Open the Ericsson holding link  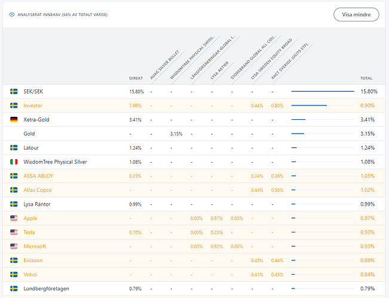(33, 260)
